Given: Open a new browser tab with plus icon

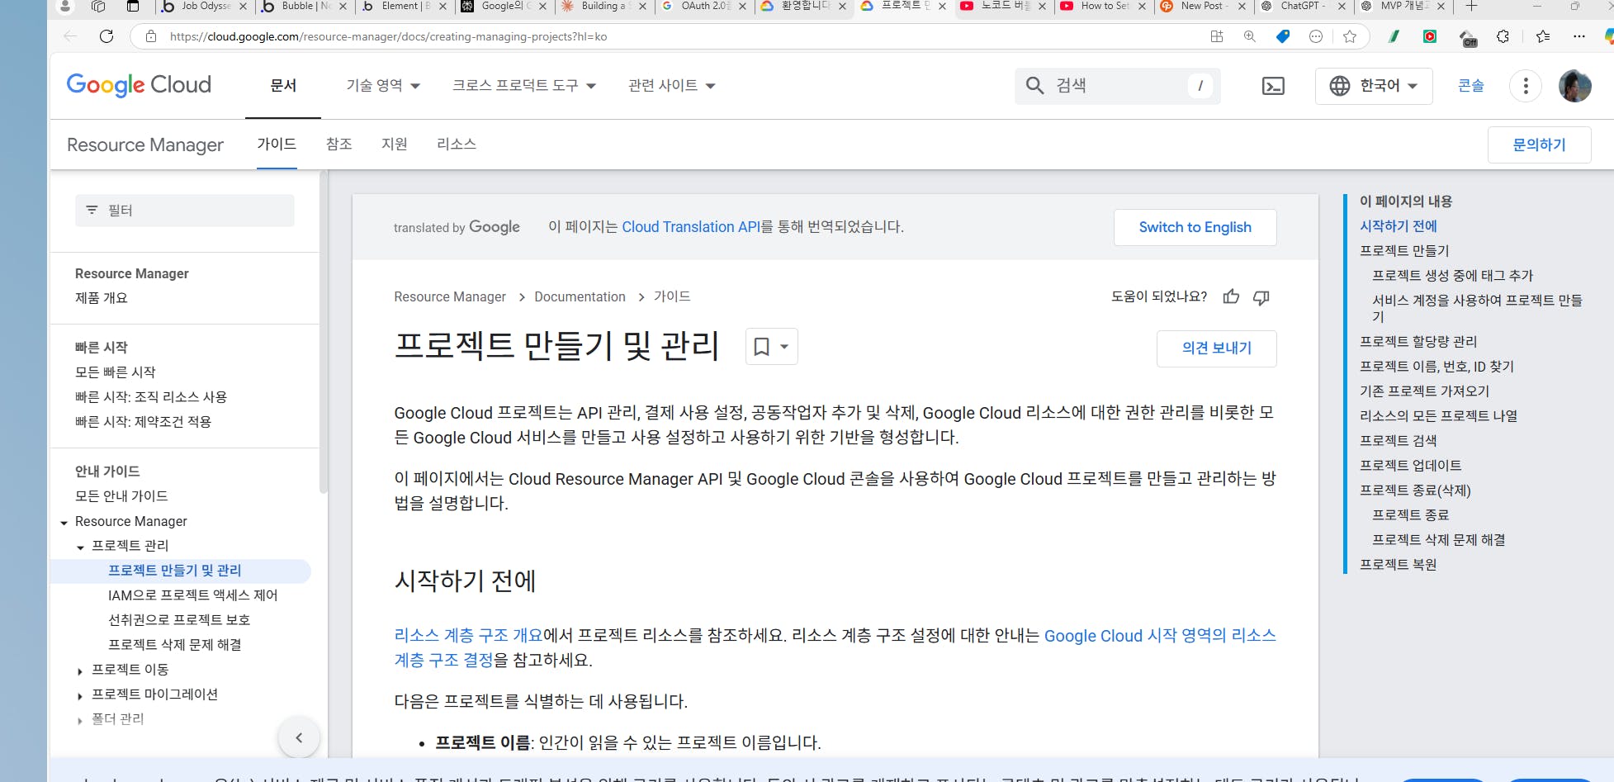Looking at the screenshot, I should [x=1471, y=7].
